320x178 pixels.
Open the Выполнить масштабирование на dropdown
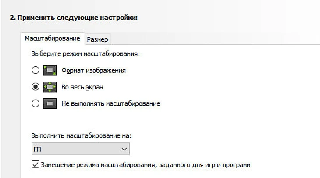click(80, 150)
